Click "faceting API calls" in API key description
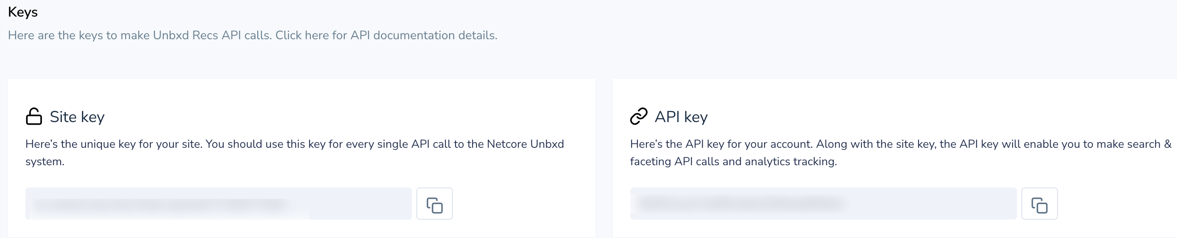The image size is (1177, 238). (x=674, y=162)
